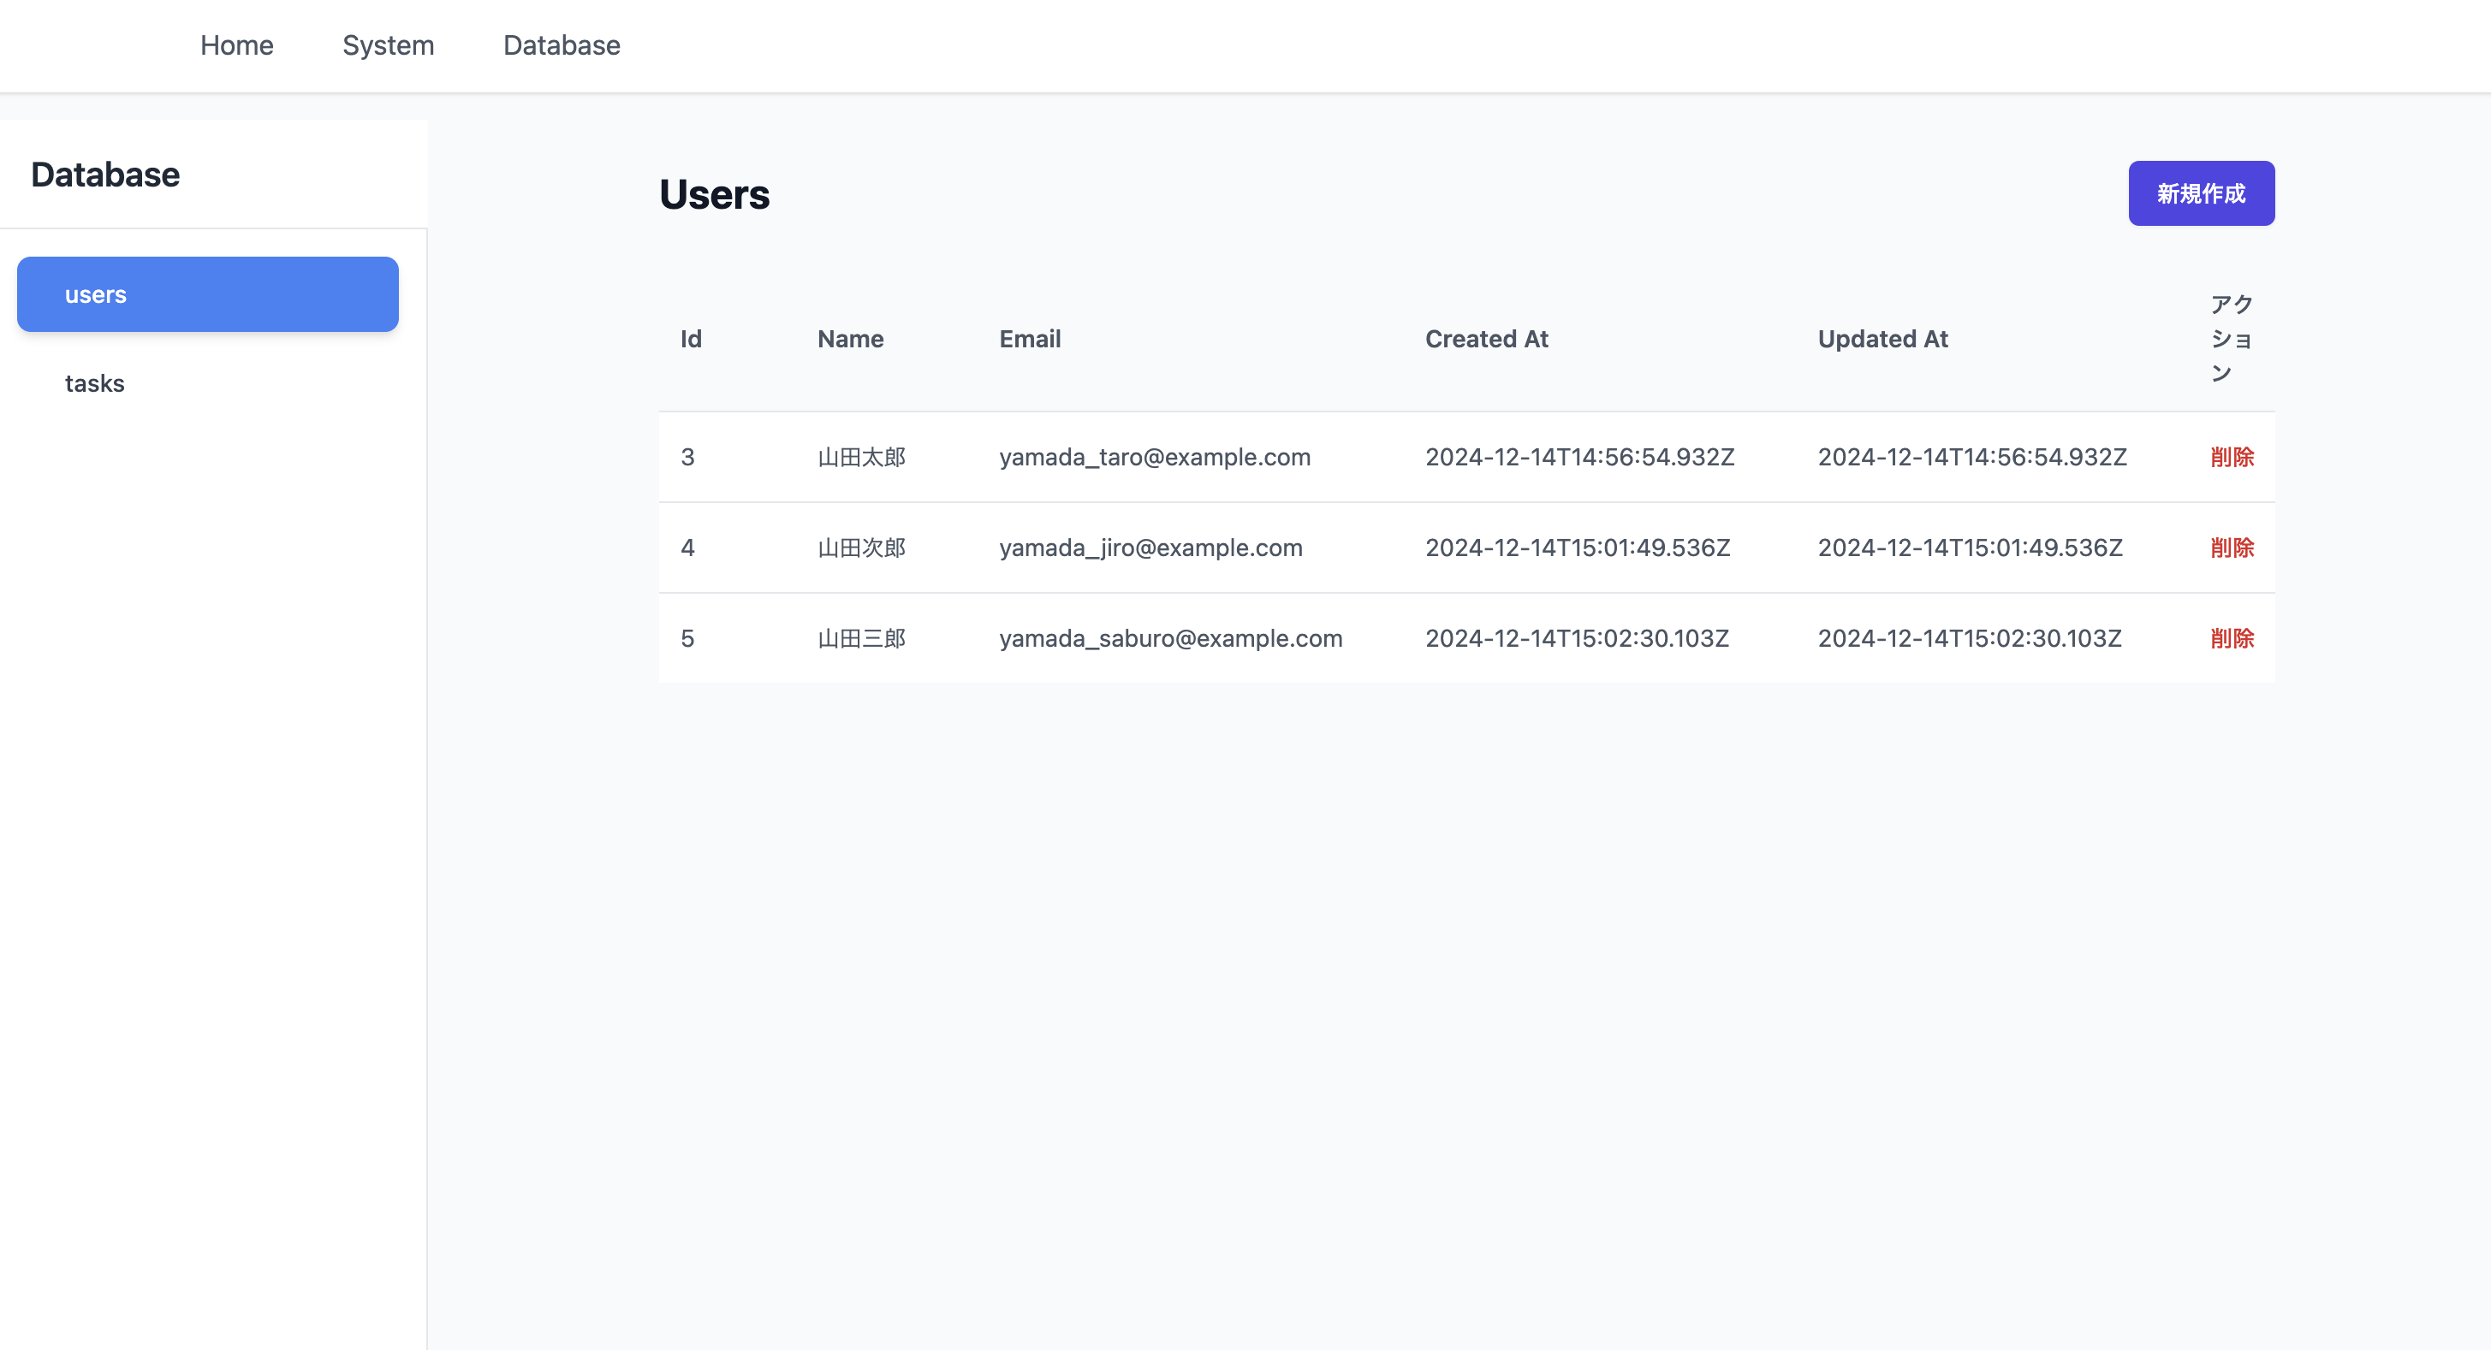Click the yamada_jiro@example.com email cell
Viewport: 2491px width, 1350px height.
1150,548
